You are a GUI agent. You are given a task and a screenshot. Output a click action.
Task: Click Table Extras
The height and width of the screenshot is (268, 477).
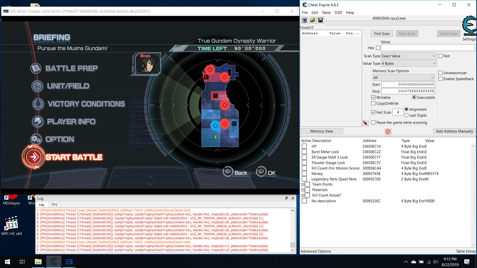point(465,251)
